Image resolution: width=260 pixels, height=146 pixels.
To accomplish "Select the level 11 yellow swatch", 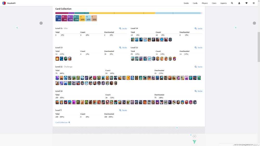I will (82, 18).
